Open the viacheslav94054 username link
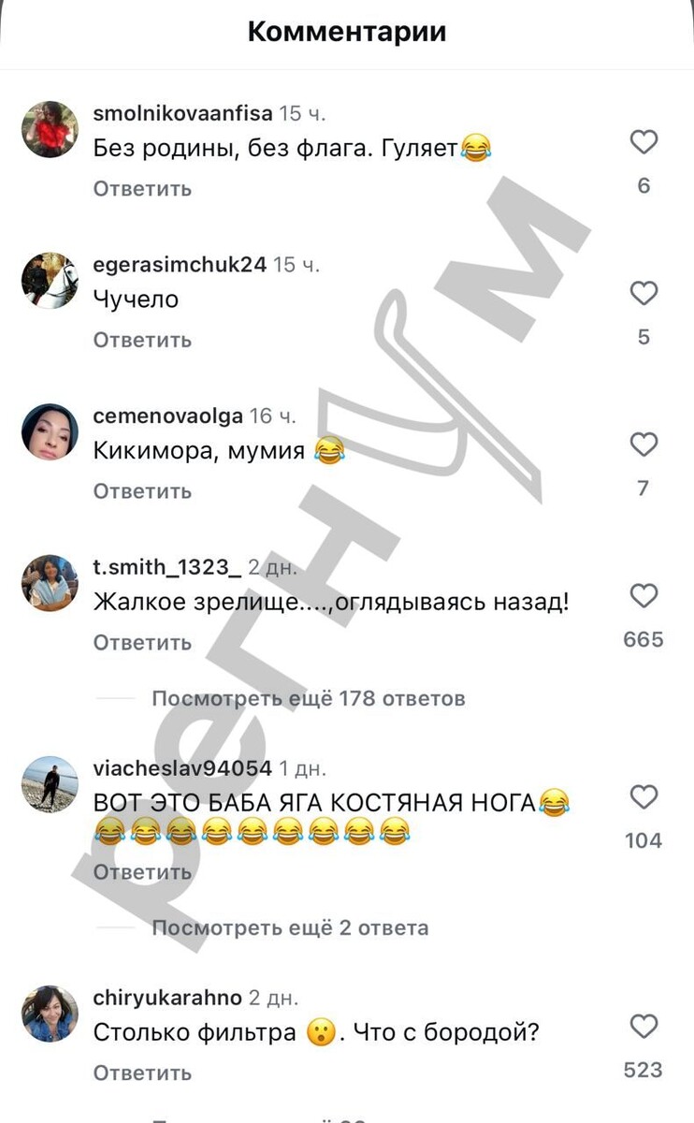Viewport: 694px width, 1123px height. (183, 768)
